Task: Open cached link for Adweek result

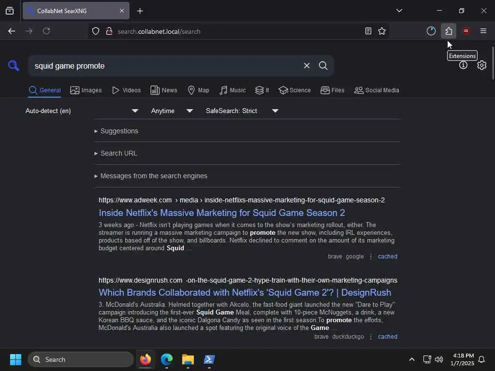Action: [x=388, y=257]
